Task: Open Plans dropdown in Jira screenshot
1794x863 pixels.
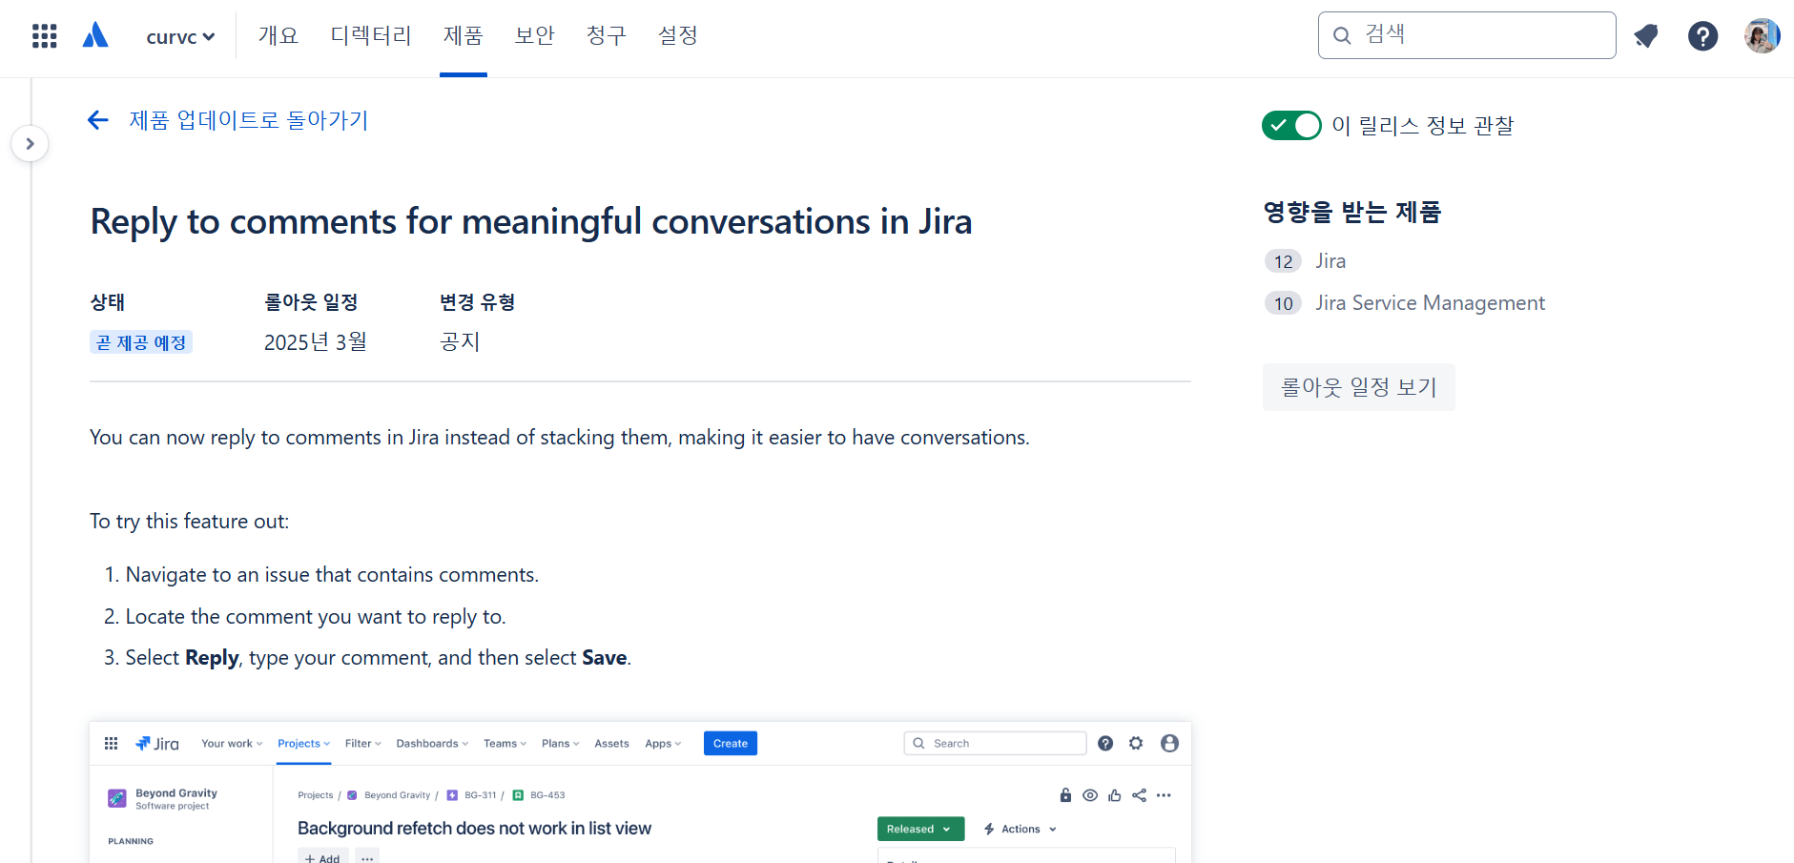Action: coord(561,744)
